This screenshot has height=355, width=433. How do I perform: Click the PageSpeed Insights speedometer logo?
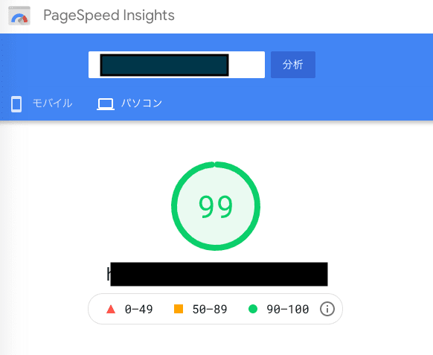[x=19, y=16]
